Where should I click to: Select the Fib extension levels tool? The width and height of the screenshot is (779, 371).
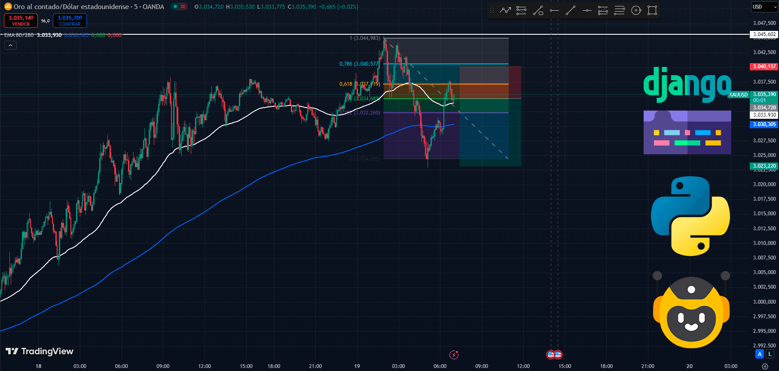(x=603, y=10)
